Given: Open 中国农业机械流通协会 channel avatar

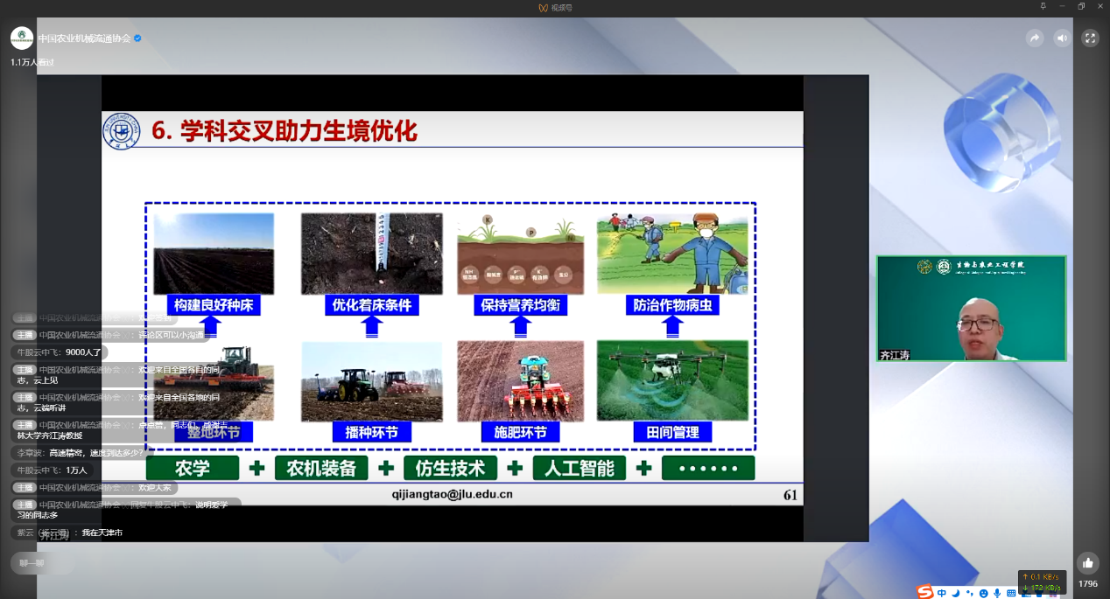Looking at the screenshot, I should [22, 38].
